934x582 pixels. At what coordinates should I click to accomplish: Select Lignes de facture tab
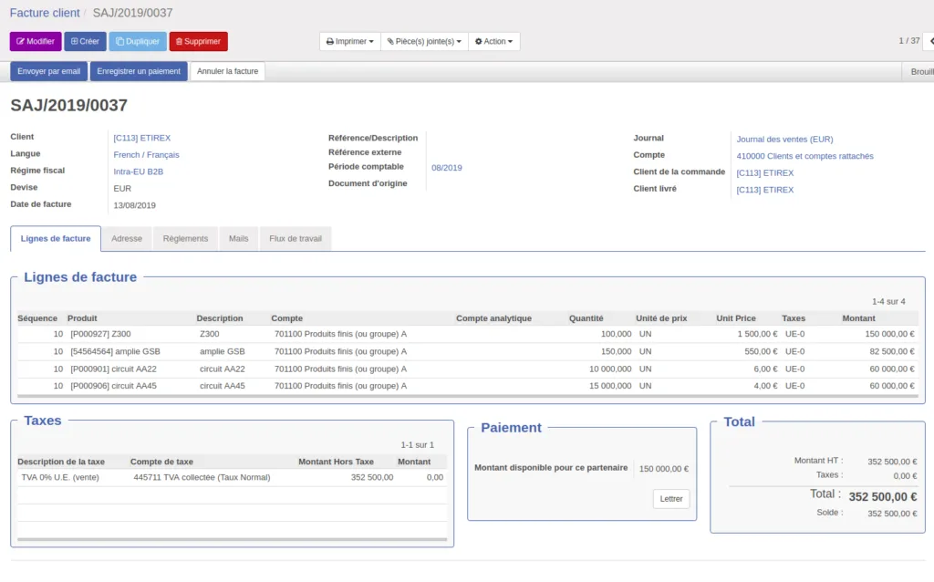[x=56, y=238]
